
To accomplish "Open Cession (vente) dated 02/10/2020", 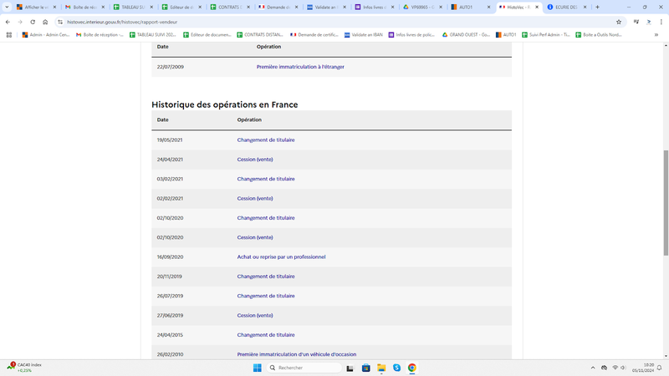I will [255, 237].
